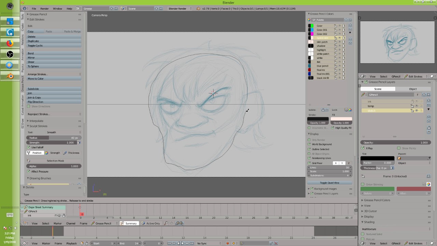
Task: Toggle Outline Selected checkbox
Action: click(309, 149)
